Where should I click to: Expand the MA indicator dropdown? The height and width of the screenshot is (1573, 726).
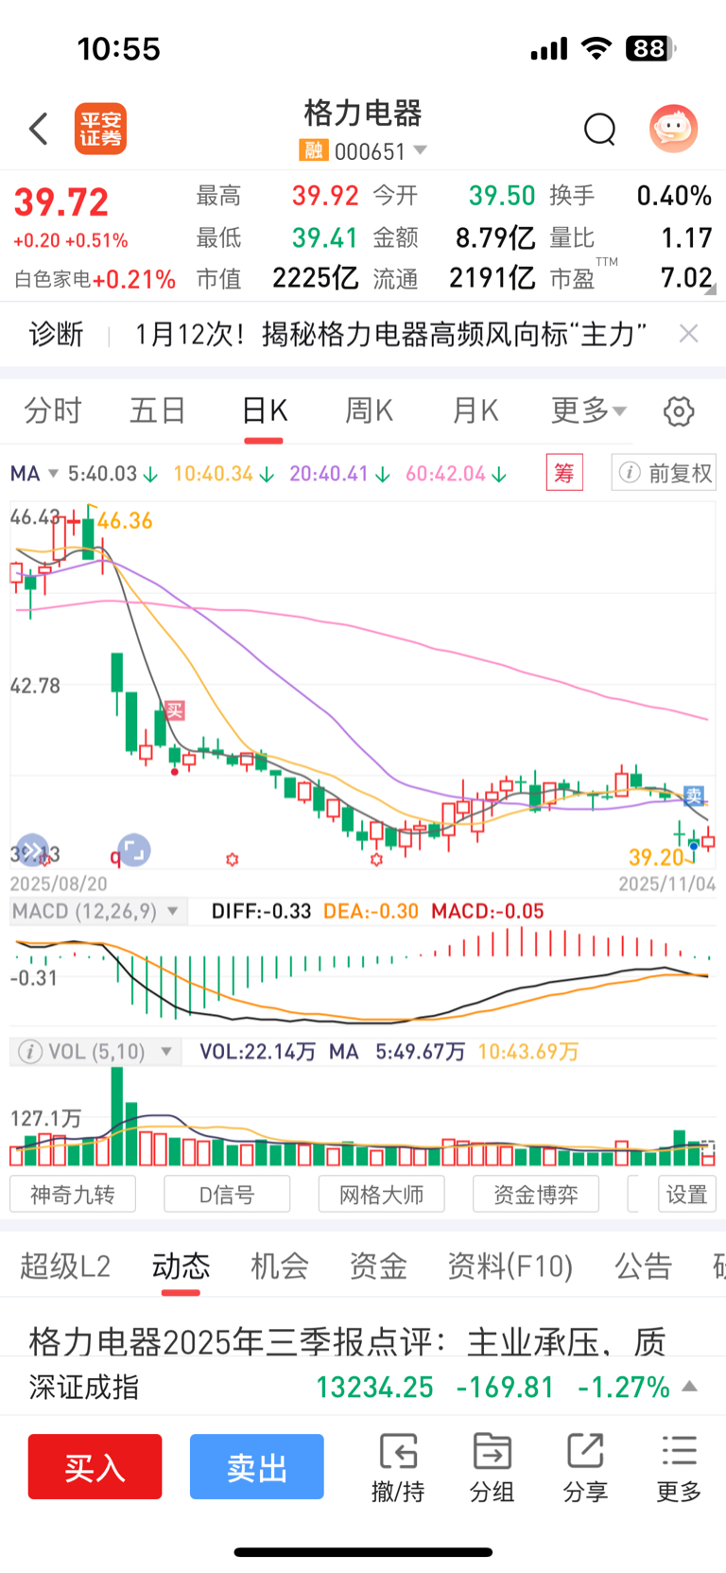pyautogui.click(x=35, y=473)
